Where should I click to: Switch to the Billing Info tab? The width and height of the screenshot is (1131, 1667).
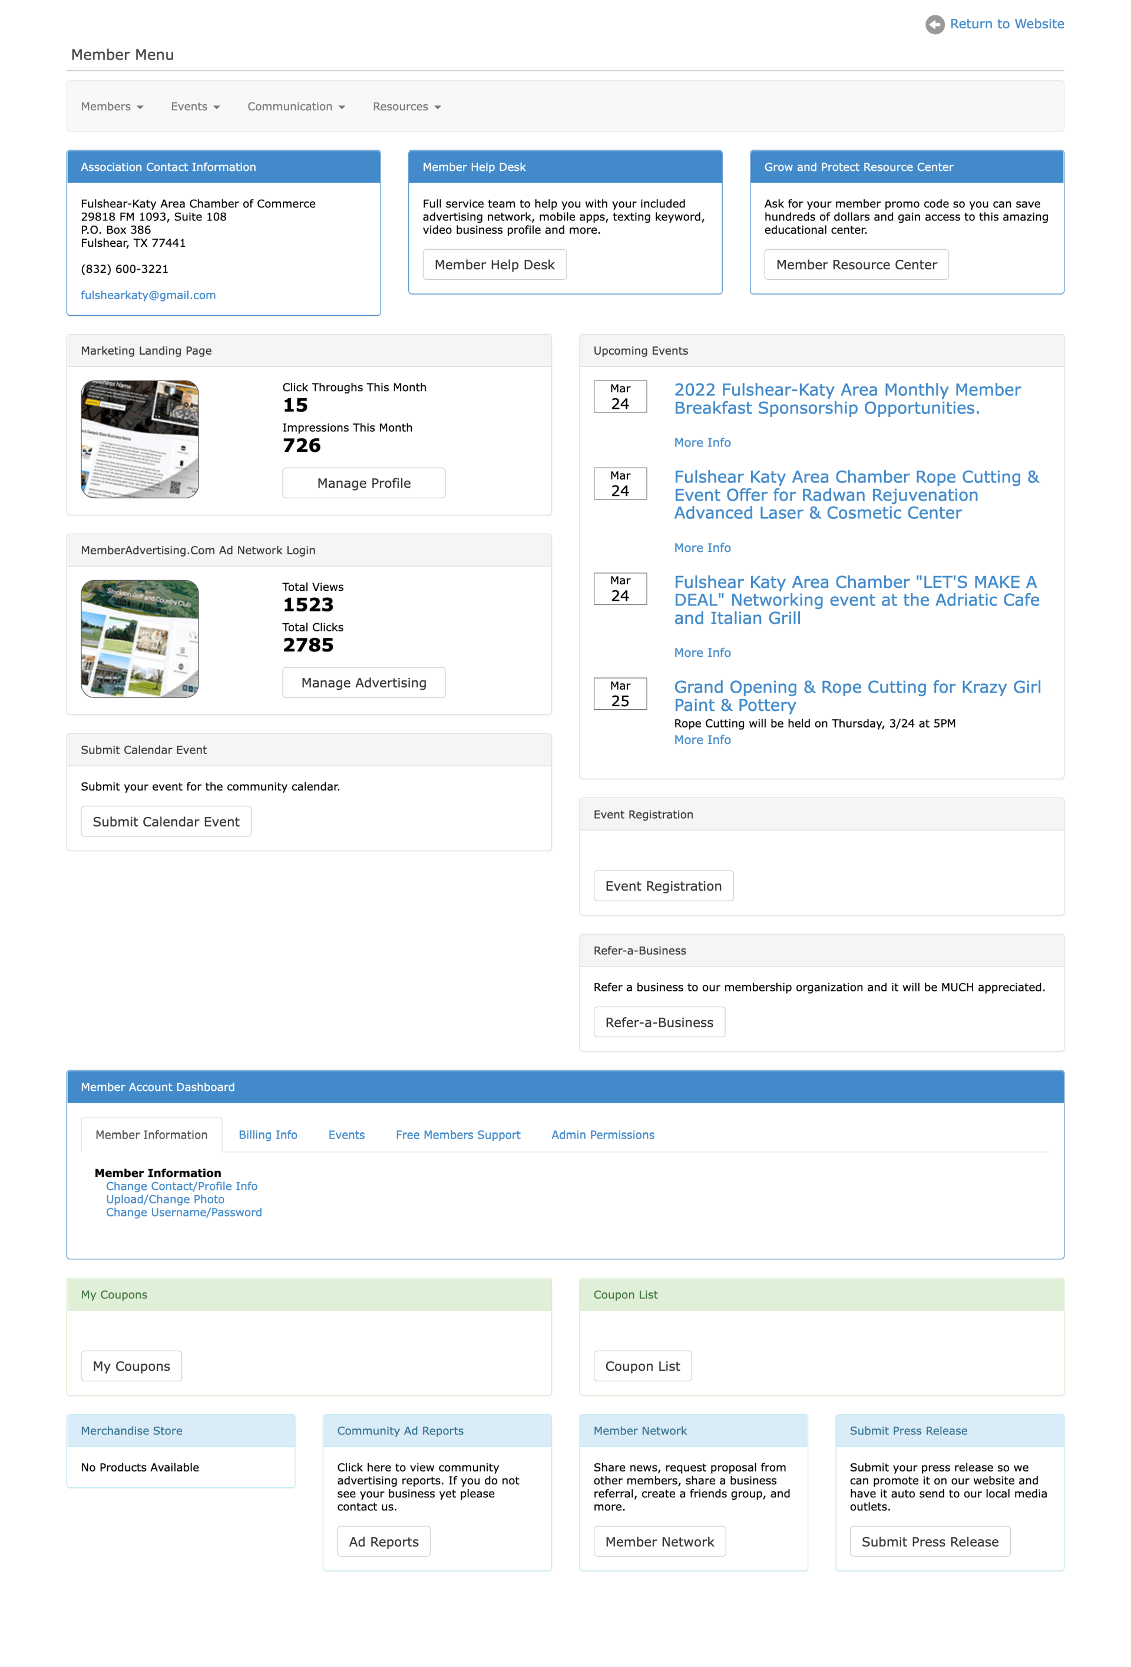pyautogui.click(x=267, y=1135)
